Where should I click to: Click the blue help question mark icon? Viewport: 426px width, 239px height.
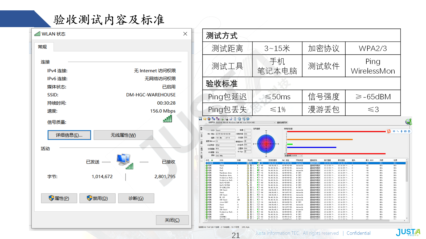248,119
